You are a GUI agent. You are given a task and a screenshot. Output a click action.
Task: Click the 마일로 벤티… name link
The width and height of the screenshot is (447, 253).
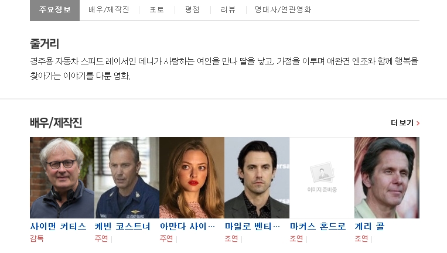click(252, 227)
